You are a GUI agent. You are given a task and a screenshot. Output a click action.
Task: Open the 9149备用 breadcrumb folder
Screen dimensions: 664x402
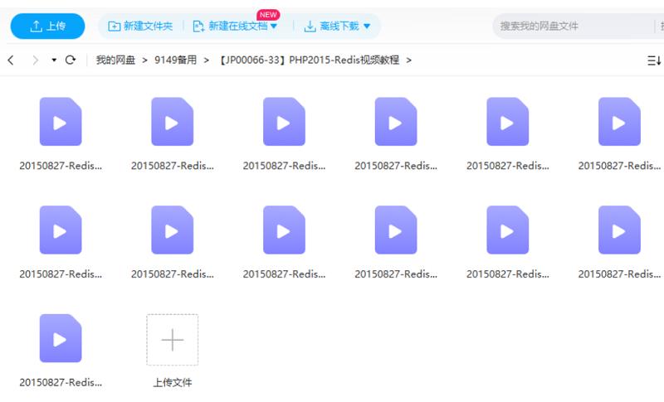(175, 61)
